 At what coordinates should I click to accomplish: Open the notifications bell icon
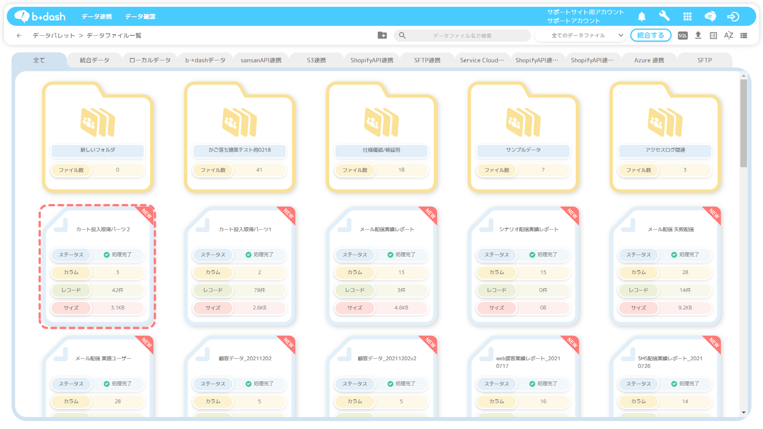(x=642, y=16)
